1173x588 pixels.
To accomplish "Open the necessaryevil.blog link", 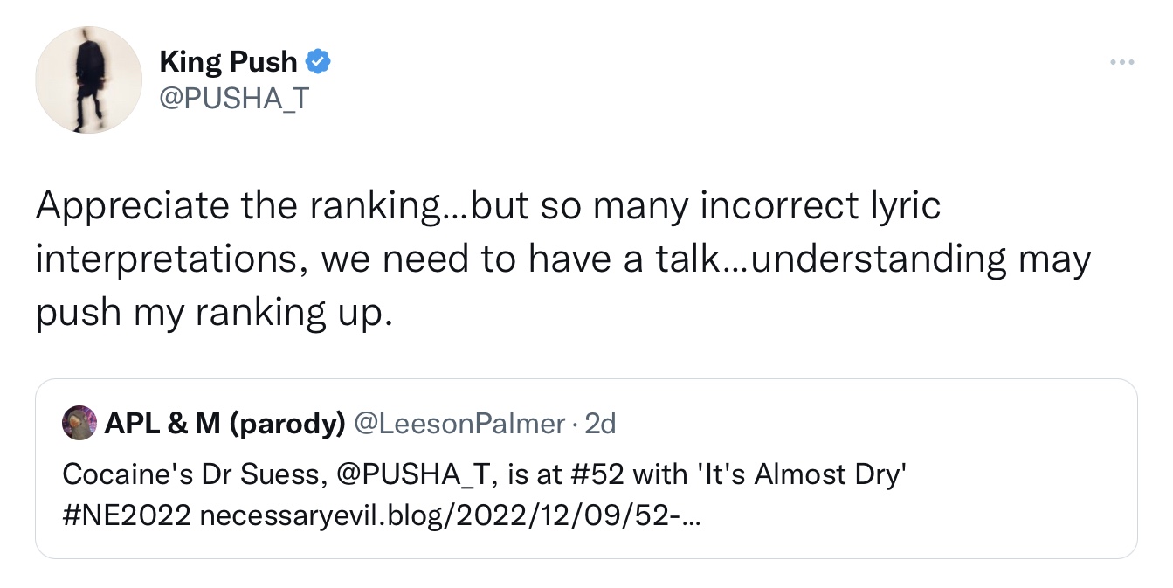I will [x=449, y=515].
